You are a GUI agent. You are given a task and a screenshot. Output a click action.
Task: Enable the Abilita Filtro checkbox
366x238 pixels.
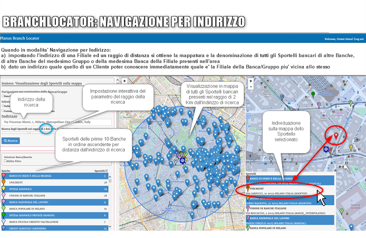tap(5, 161)
